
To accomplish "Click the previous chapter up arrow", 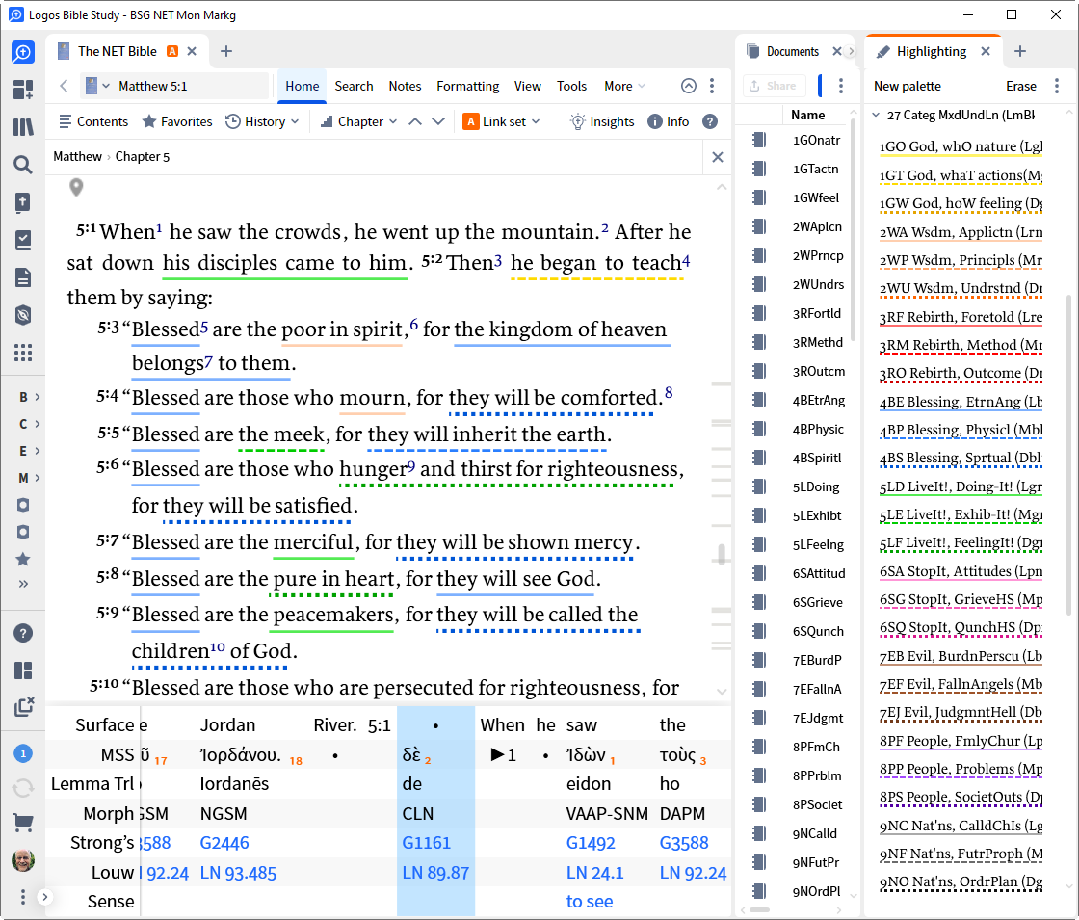I will point(415,121).
